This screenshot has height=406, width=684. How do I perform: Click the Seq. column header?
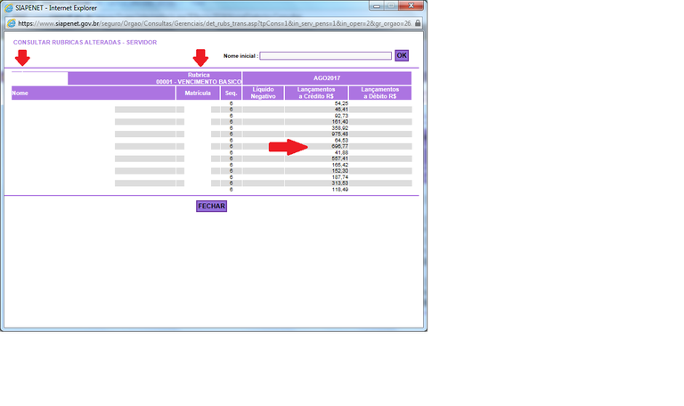click(231, 93)
